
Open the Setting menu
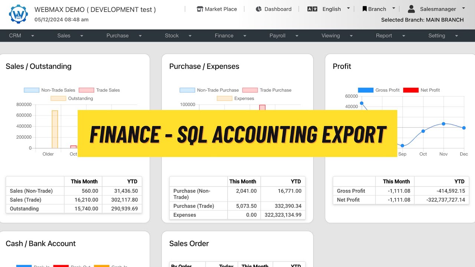coord(443,36)
